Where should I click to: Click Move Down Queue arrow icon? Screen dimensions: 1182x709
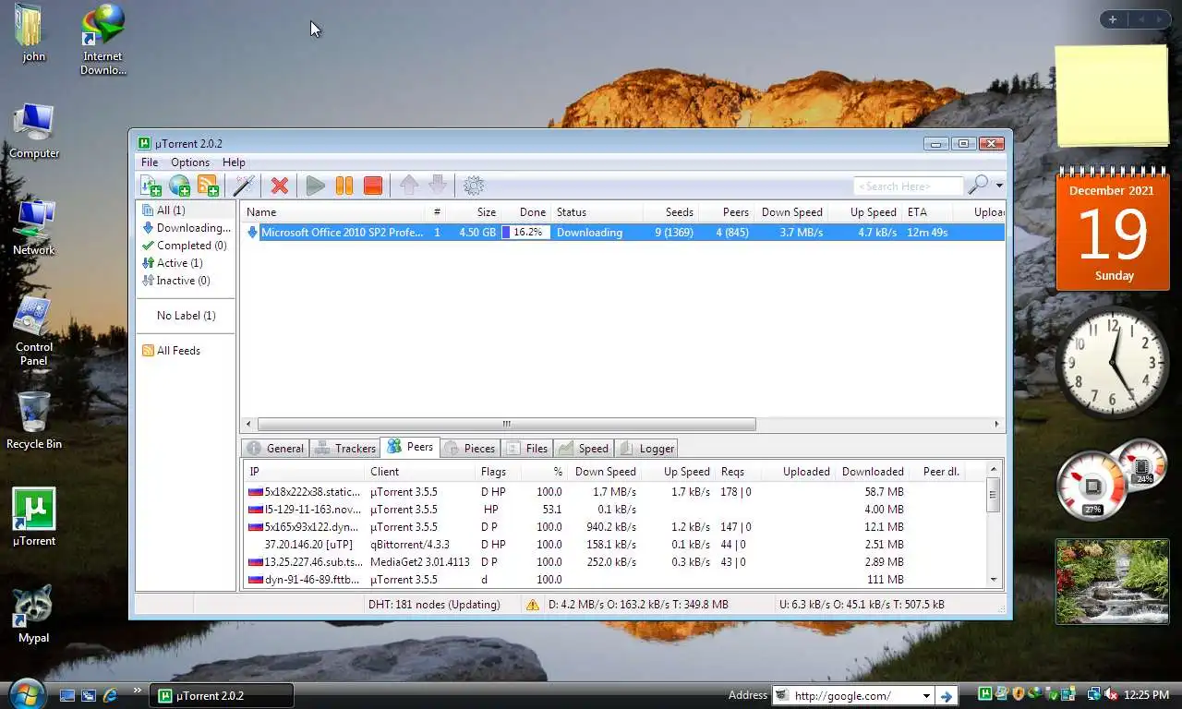point(438,186)
